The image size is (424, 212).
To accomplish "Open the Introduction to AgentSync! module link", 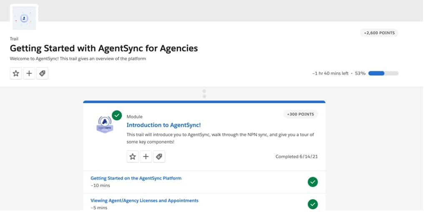I will pyautogui.click(x=163, y=125).
